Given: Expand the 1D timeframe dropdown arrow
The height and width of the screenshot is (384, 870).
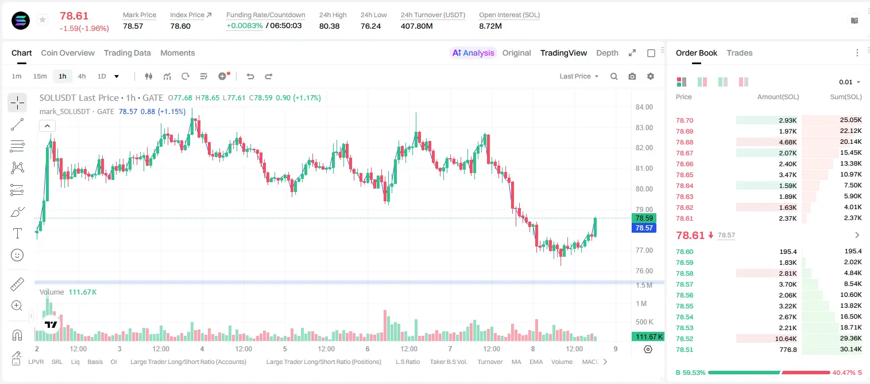Looking at the screenshot, I should click(x=117, y=76).
